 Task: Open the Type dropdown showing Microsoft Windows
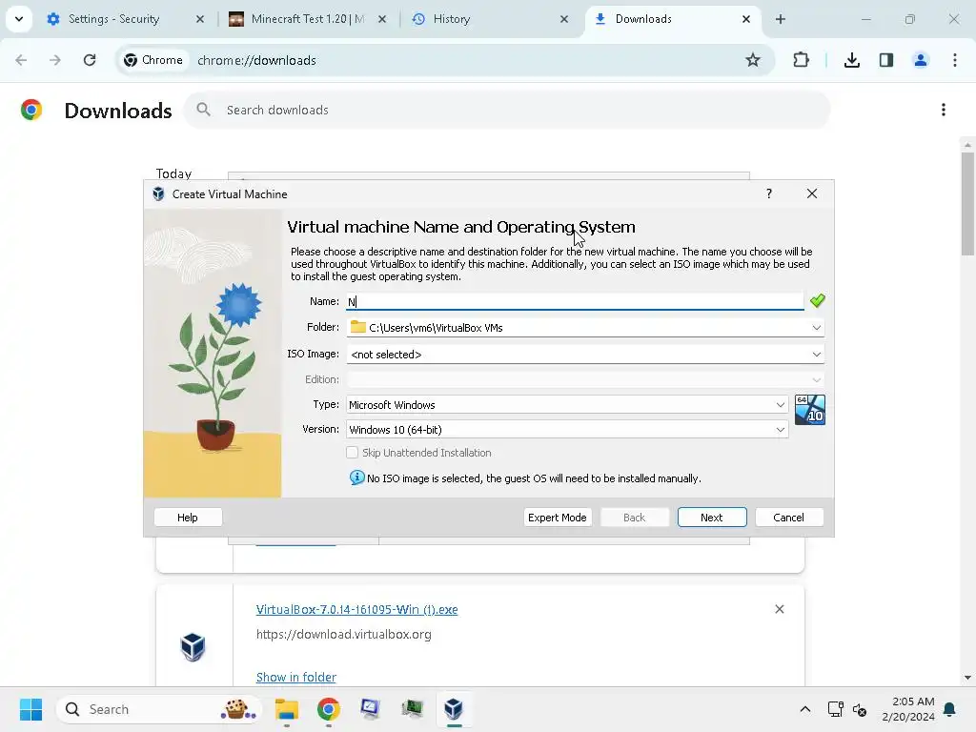[567, 404]
